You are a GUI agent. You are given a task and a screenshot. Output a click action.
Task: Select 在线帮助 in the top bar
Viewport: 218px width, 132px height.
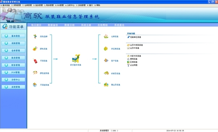[102, 25]
